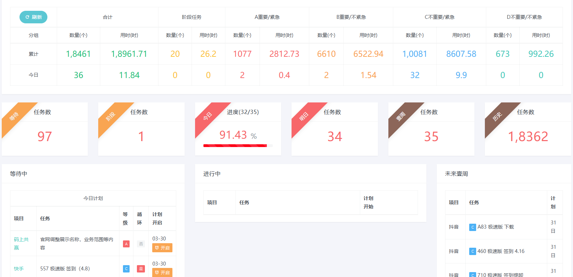
Task: Click 开启 button for 码上共赢 task
Action: click(x=162, y=248)
